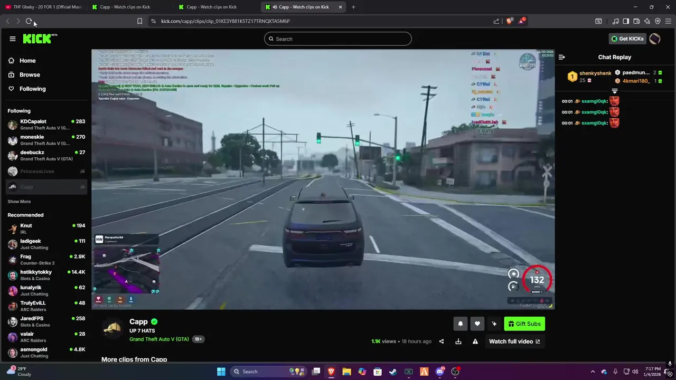Open KDCapalot in the Following list

point(46,125)
